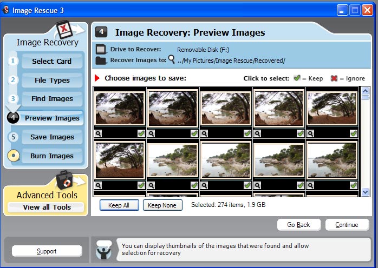Toggle keep checkmark on second row, fifth image
Viewport: 378px width, 268px height.
point(354,185)
